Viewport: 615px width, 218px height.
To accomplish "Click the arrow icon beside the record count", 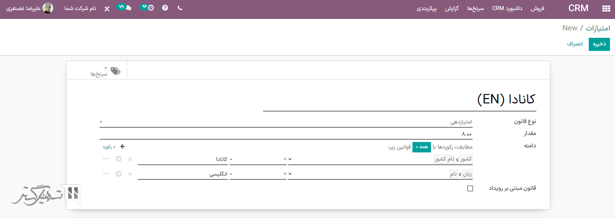I will (123, 147).
